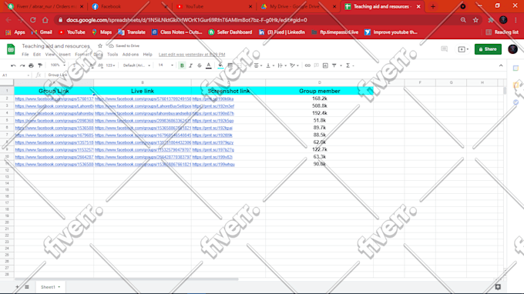524x294 pixels.
Task: Click the A1 name box
Action: coord(15,75)
